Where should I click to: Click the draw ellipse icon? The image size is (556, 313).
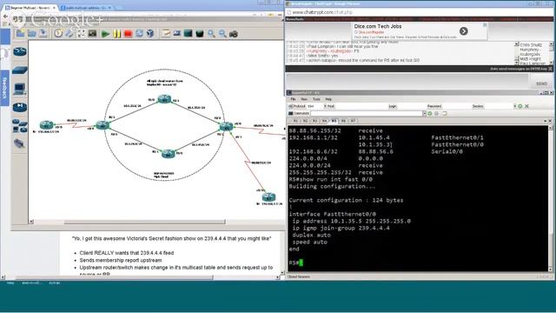pyautogui.click(x=200, y=34)
